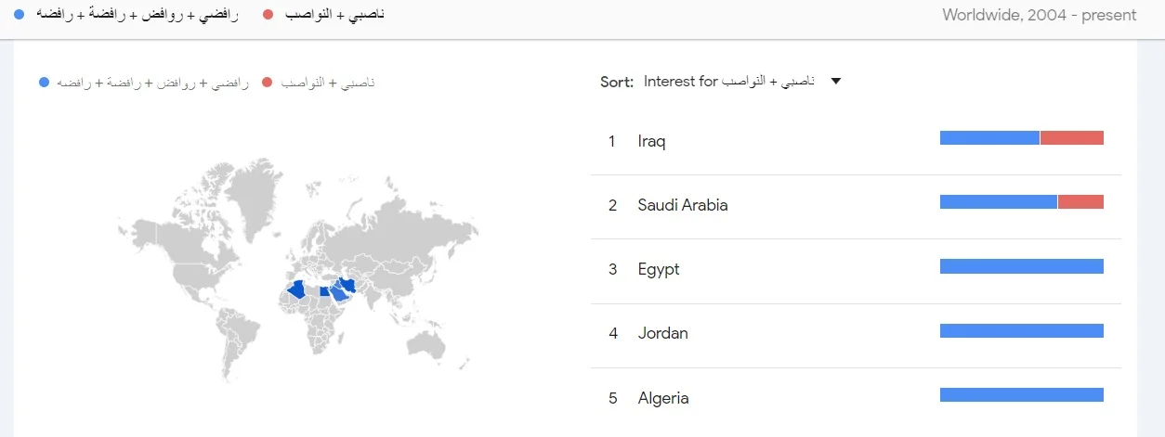Click highlighted Saudi Arabia on the map
Viewport: 1165px width, 437px height.
[338, 293]
